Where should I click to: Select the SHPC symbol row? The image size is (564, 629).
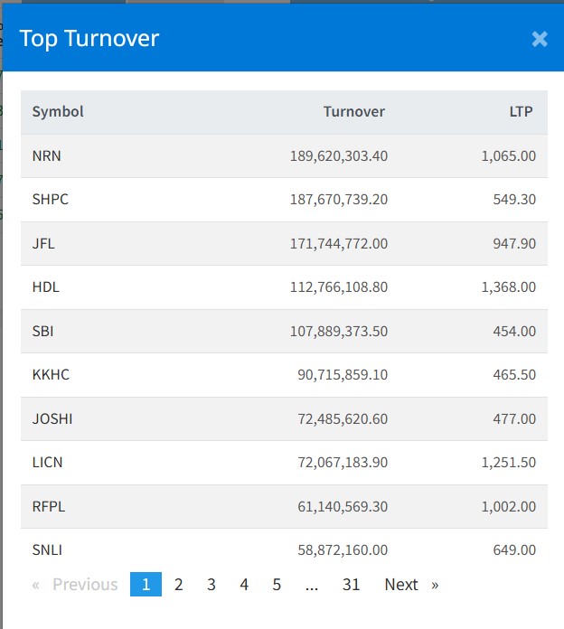click(x=51, y=200)
